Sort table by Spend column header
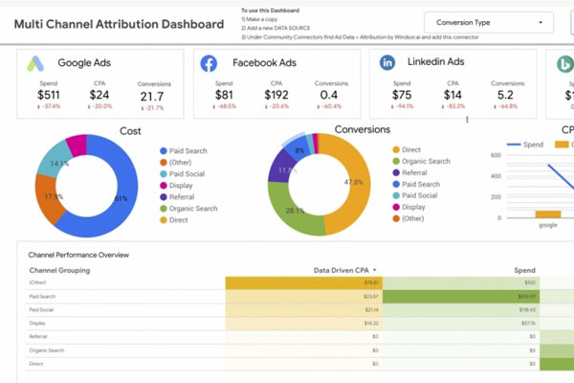 524,270
